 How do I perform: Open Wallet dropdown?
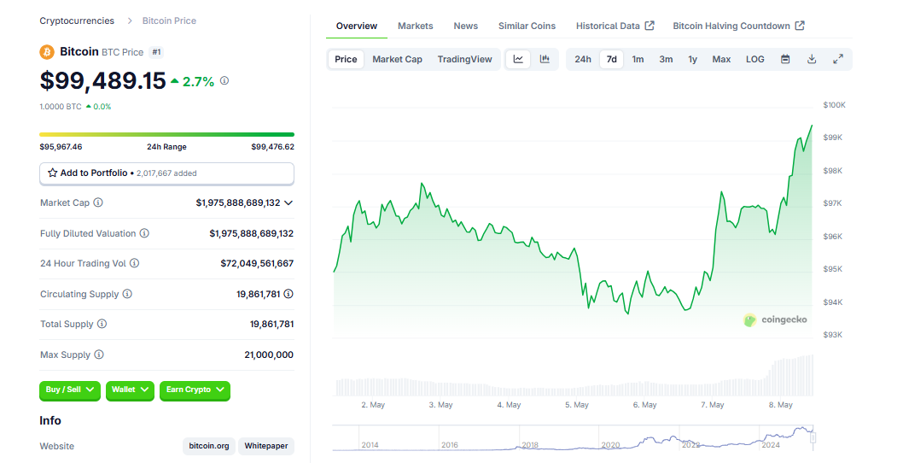click(x=130, y=390)
